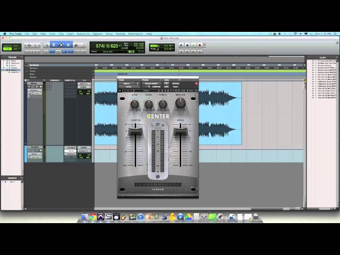This screenshot has width=340, height=255.
Task: Select the Trim tool
Action: click(54, 45)
